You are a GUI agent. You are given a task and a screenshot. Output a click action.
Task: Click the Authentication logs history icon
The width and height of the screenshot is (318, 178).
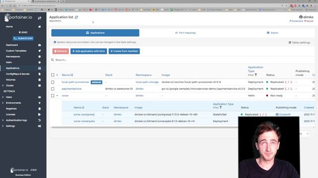40,120
